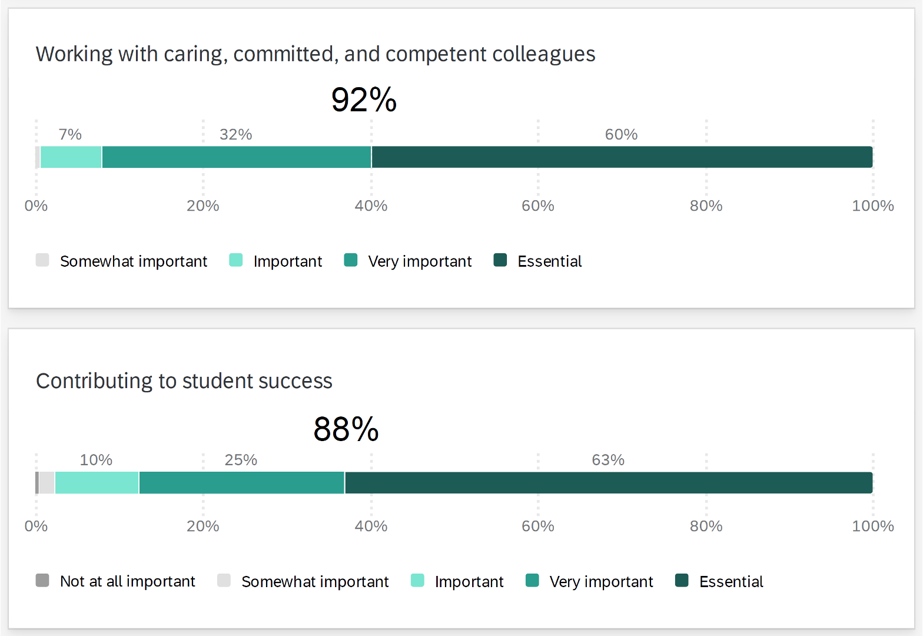Click the 25% Very important bar for student success
Image resolution: width=923 pixels, height=636 pixels.
[241, 483]
